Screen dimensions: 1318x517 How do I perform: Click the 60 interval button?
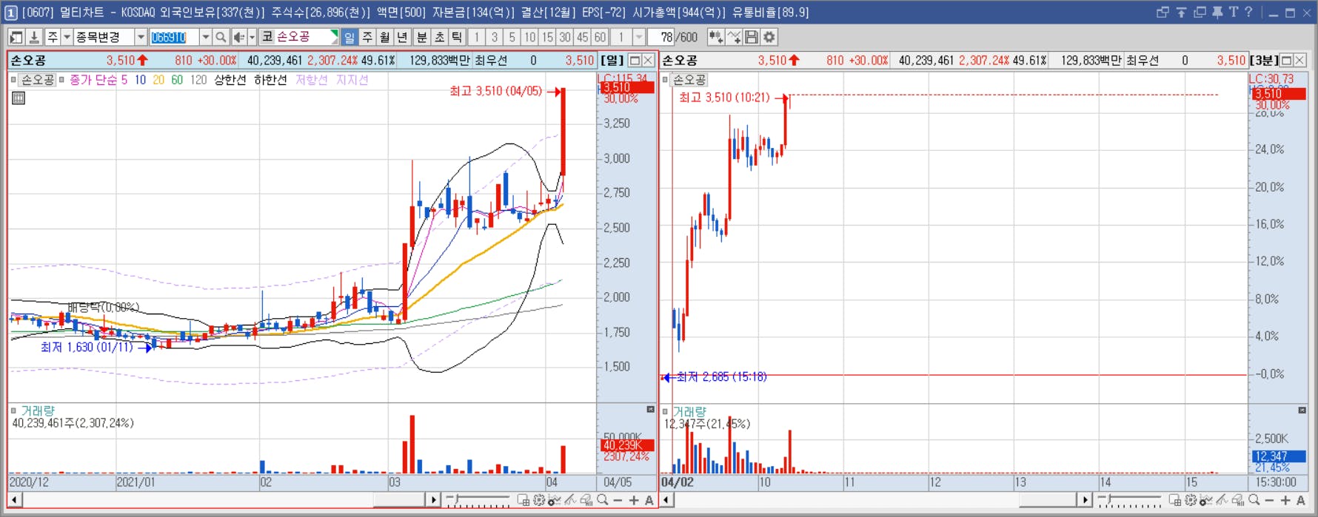point(600,37)
